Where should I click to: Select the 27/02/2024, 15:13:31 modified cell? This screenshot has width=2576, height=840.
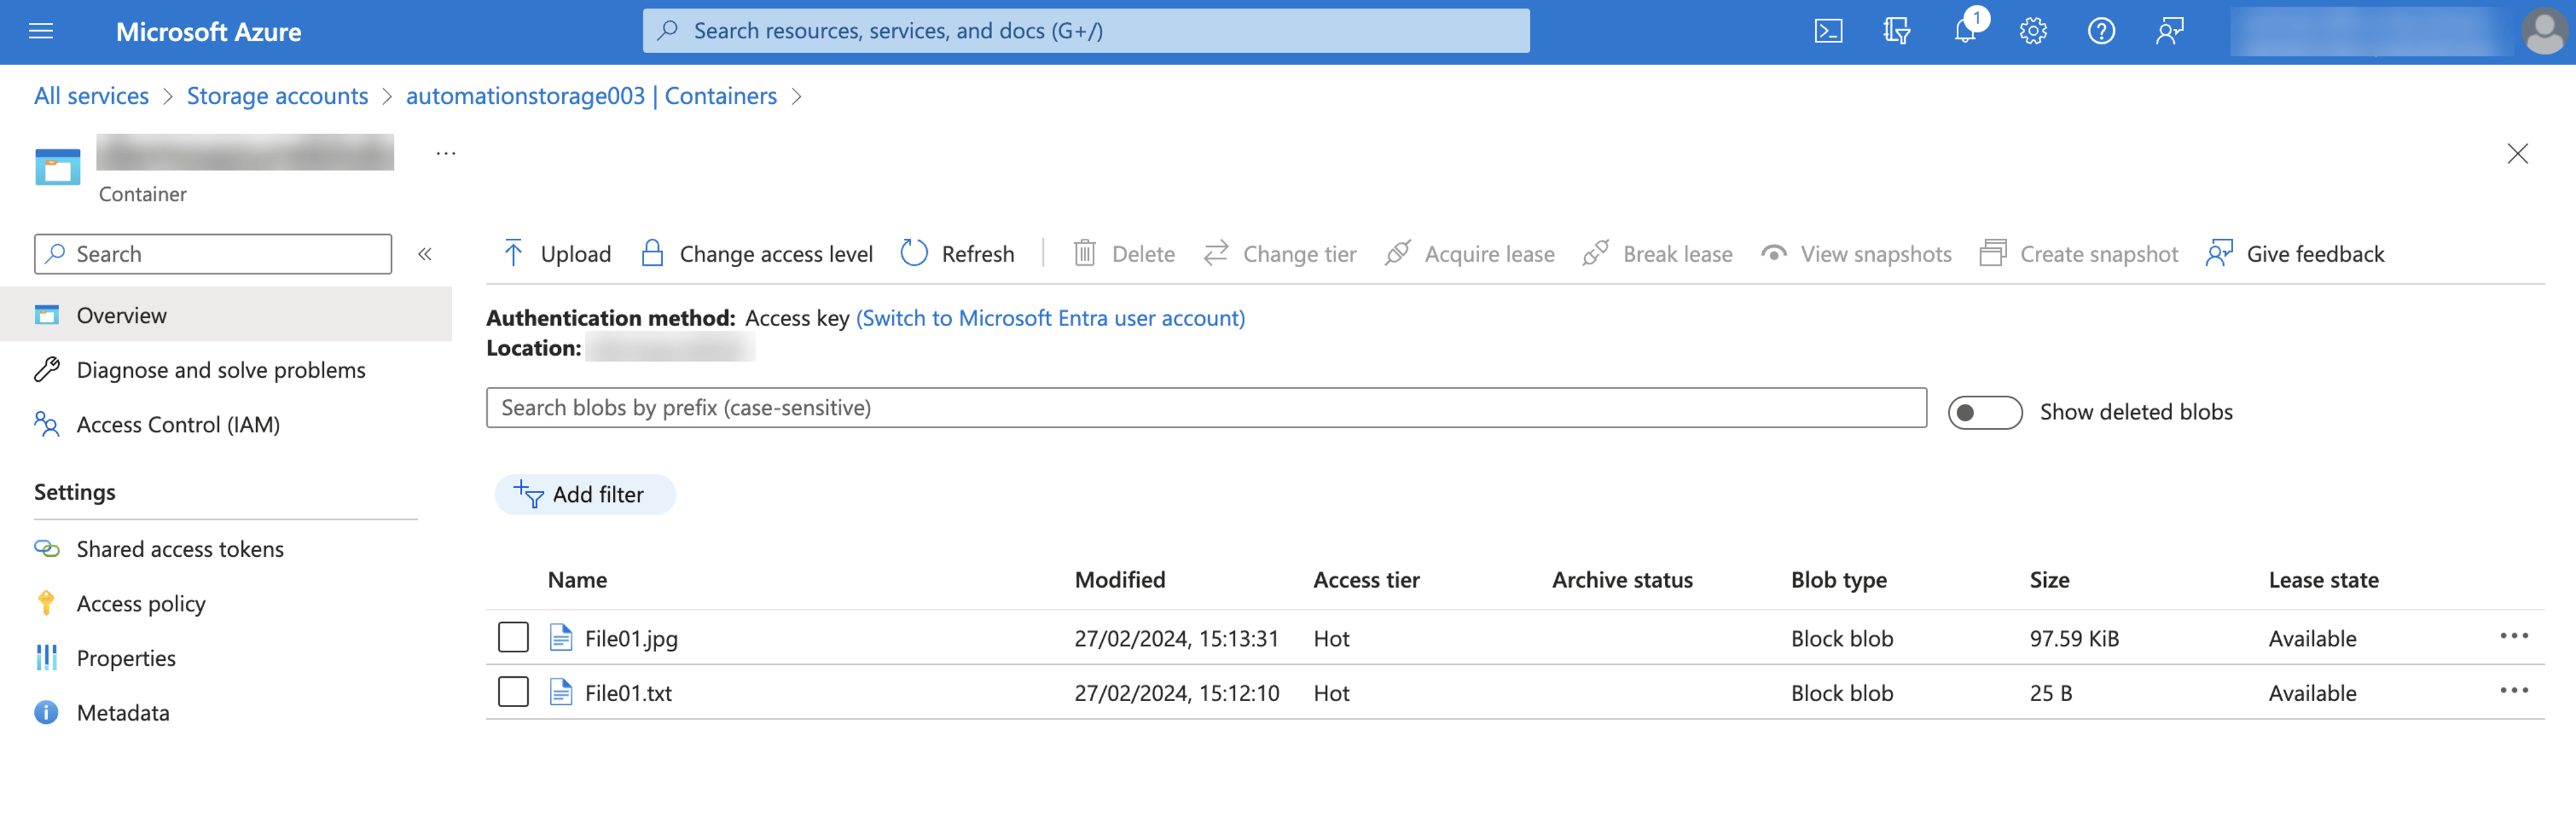click(1176, 639)
